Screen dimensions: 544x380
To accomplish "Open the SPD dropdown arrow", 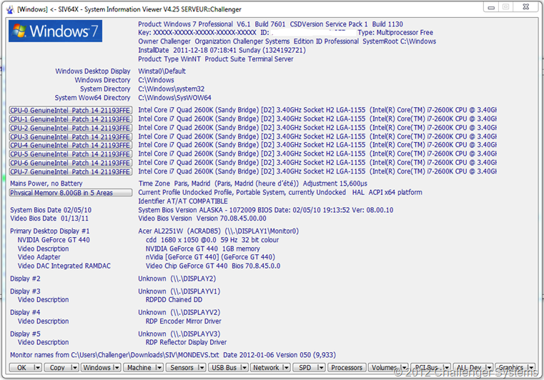I will point(321,368).
